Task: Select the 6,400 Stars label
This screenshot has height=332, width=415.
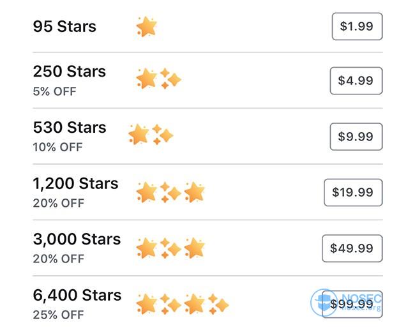Action: point(77,295)
